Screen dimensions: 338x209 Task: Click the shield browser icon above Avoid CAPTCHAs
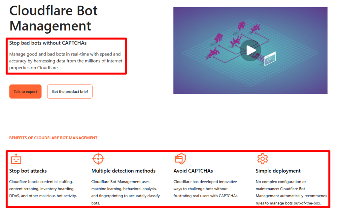pos(180,159)
